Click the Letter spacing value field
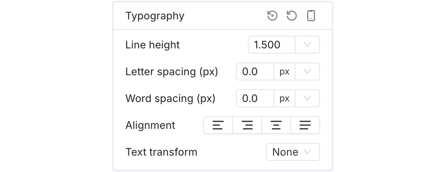Screen dimensions: 446x172 255,72
